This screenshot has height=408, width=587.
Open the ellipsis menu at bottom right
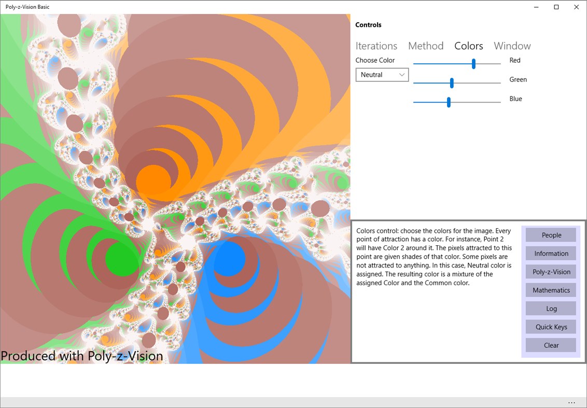572,402
